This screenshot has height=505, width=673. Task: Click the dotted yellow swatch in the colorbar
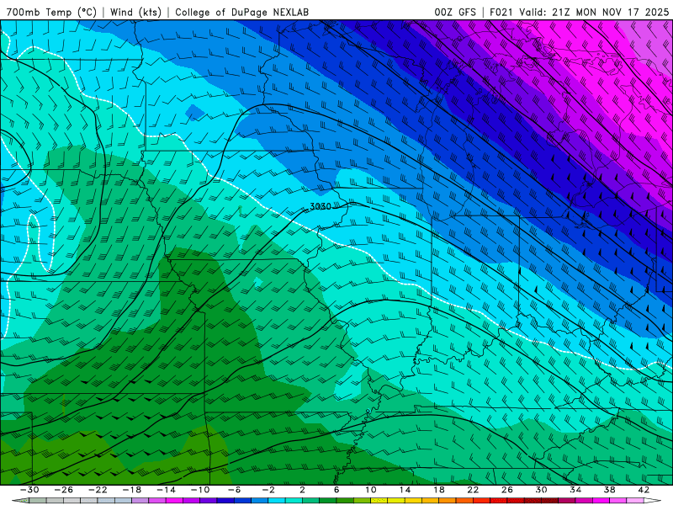pos(379,501)
